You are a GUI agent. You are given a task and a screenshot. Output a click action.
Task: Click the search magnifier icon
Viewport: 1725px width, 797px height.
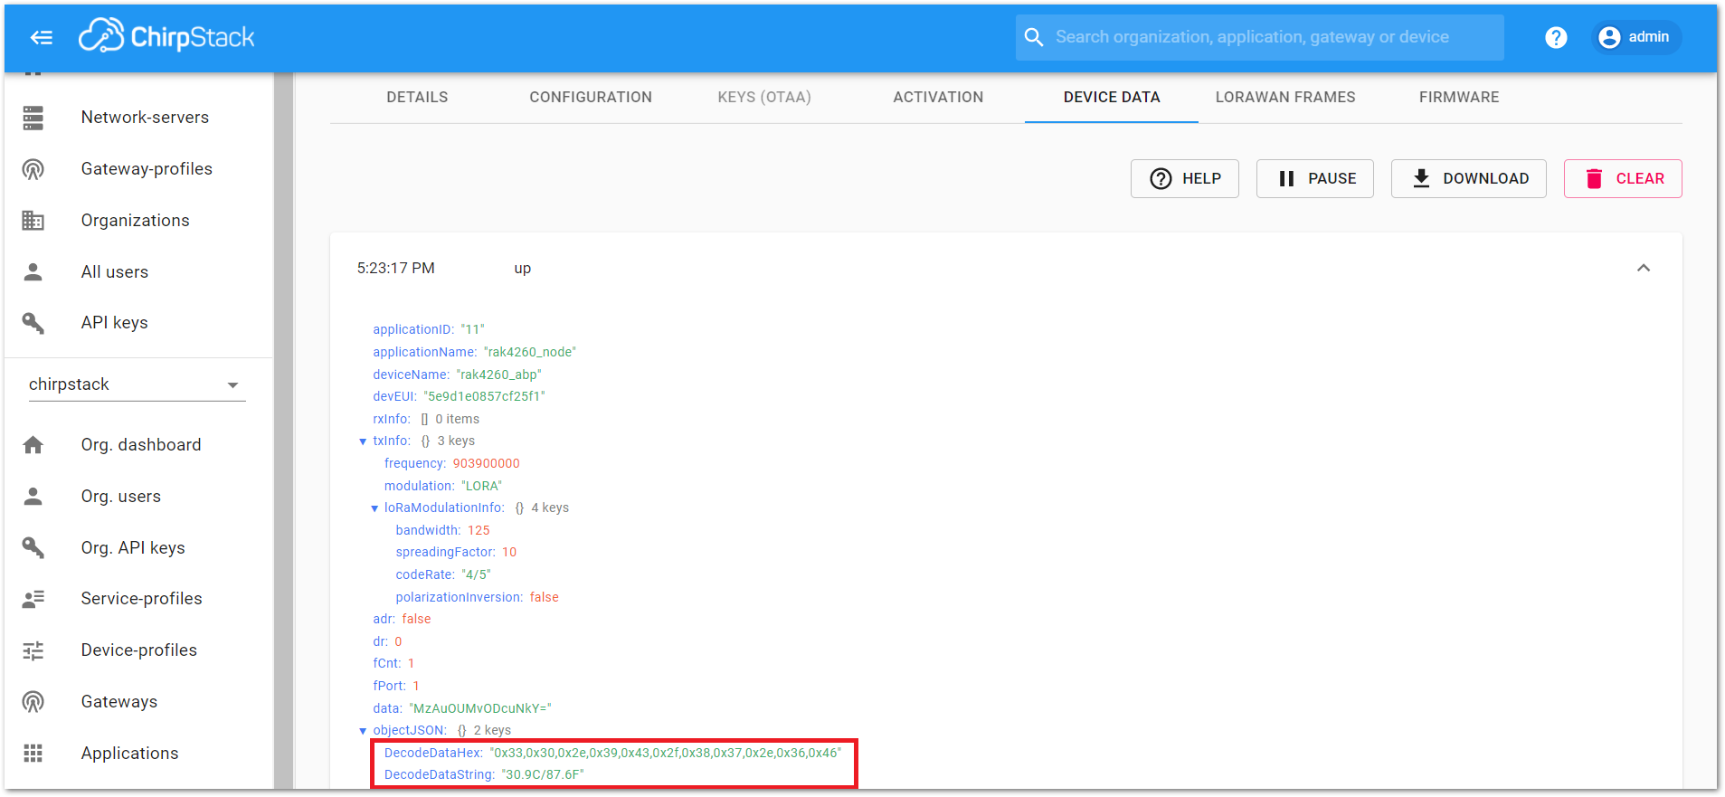click(1034, 37)
